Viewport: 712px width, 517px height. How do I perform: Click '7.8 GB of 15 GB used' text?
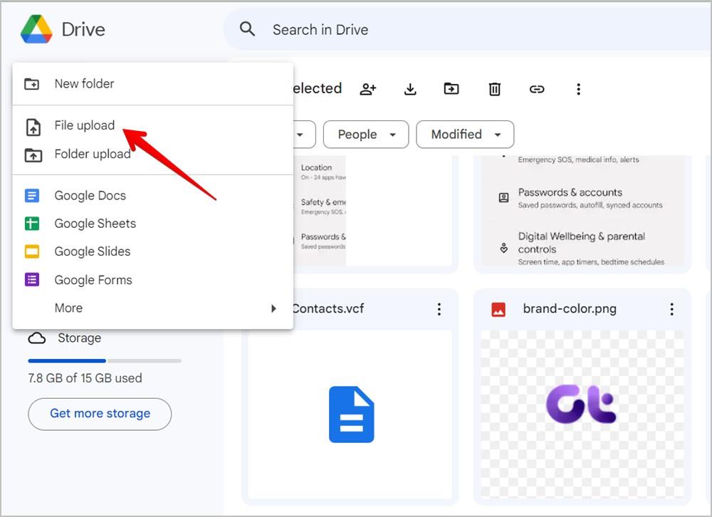pos(85,378)
